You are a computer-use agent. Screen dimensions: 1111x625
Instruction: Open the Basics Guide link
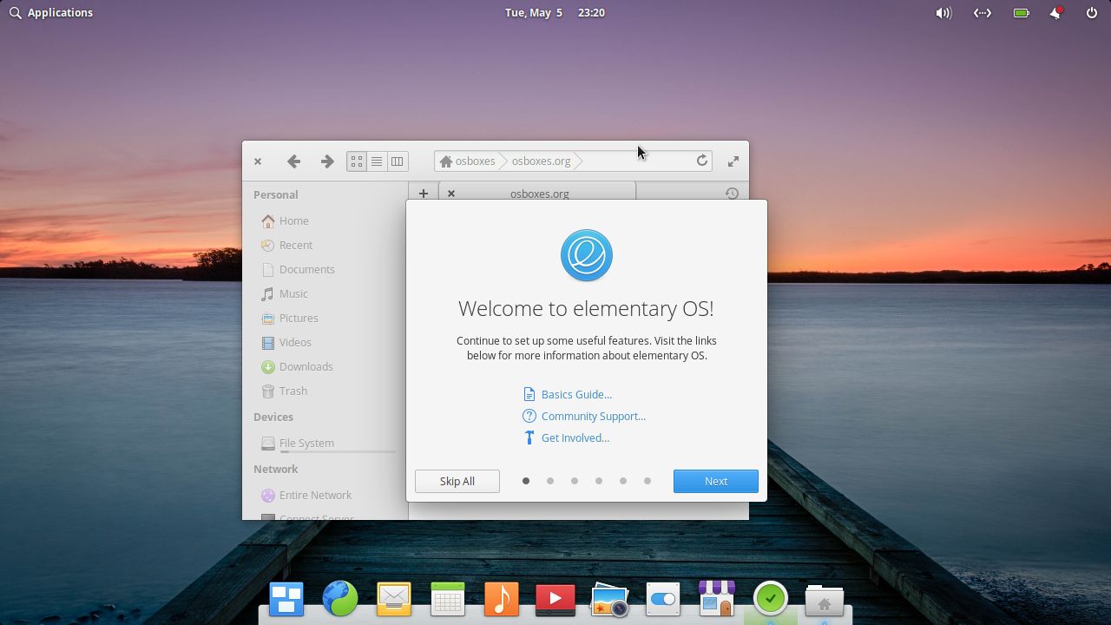click(x=575, y=394)
